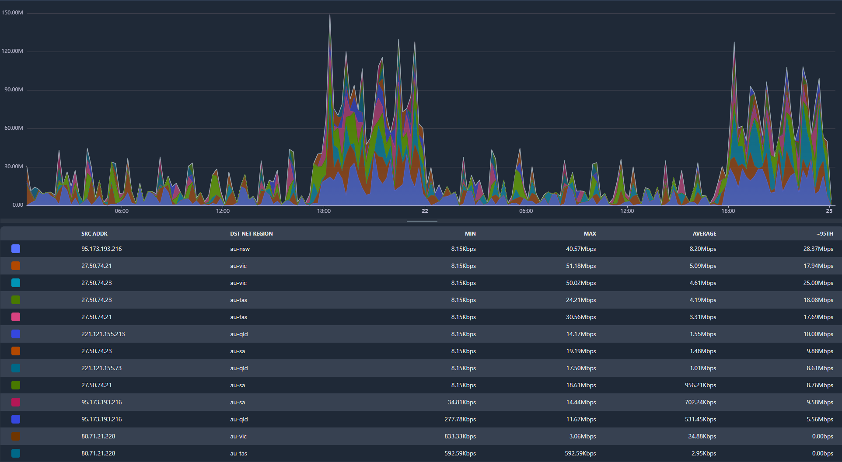
Task: Sort table by SRC ADDR column
Action: pyautogui.click(x=94, y=234)
